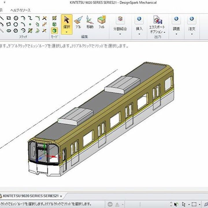Select the green Bend sketch tool
208x208 pixels.
38,31
